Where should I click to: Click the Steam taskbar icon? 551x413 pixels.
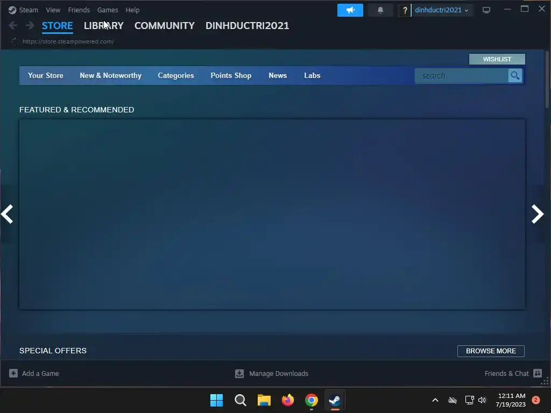[335, 400]
